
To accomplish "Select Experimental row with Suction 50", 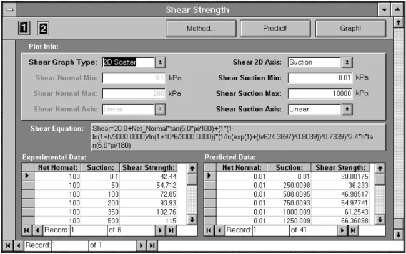I will [27, 186].
